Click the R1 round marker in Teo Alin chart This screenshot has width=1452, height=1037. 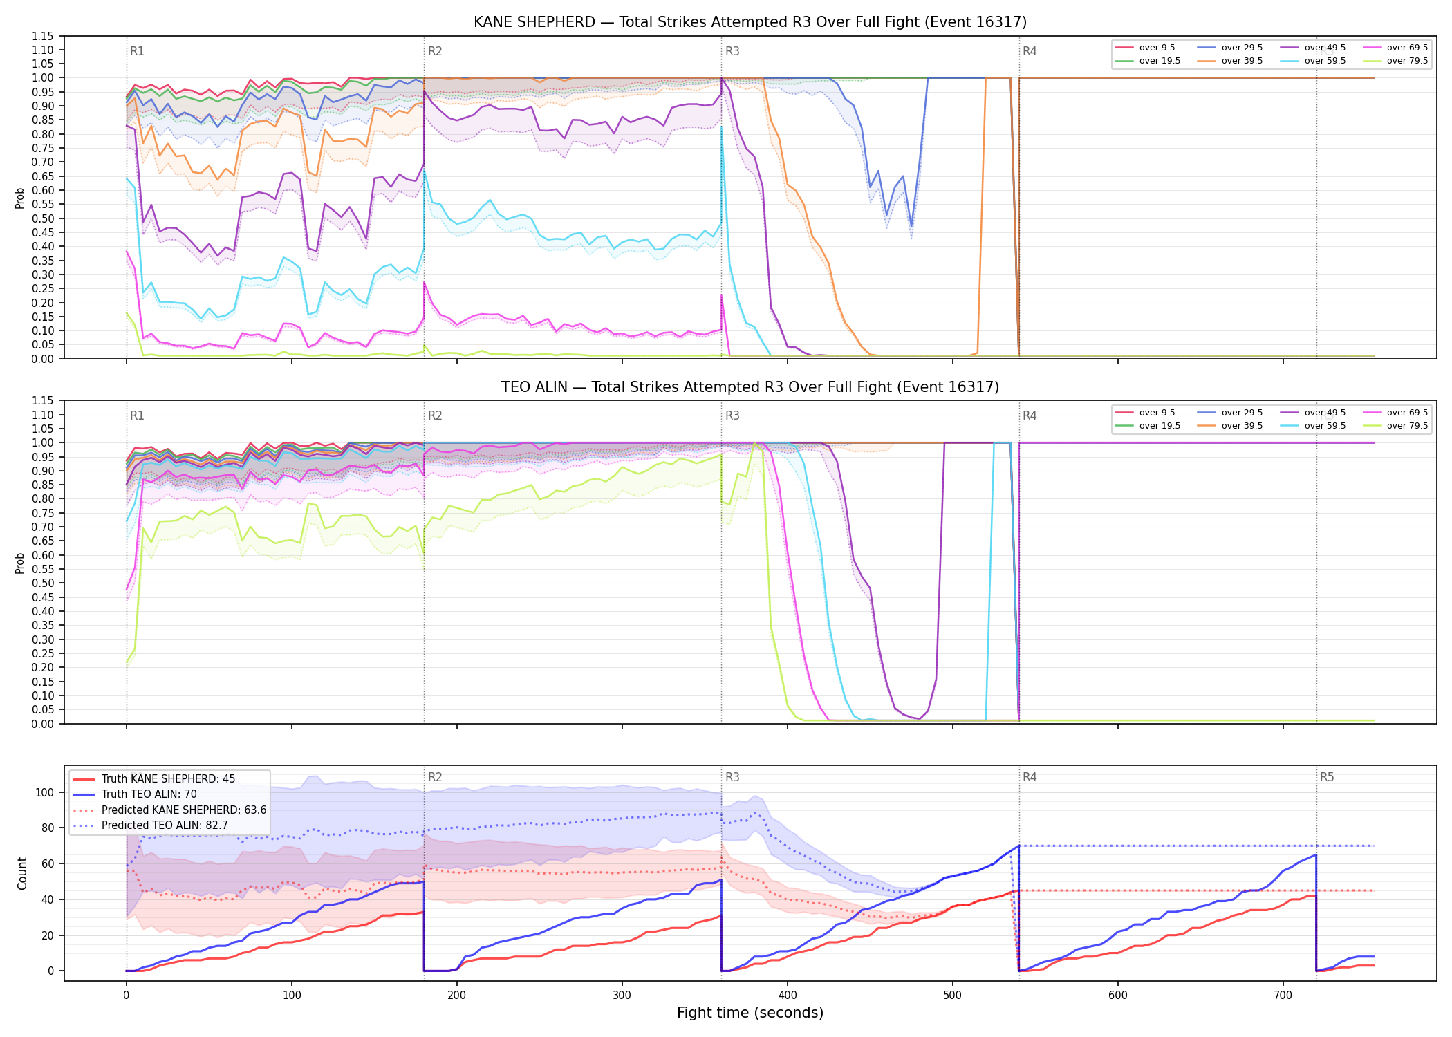click(137, 415)
